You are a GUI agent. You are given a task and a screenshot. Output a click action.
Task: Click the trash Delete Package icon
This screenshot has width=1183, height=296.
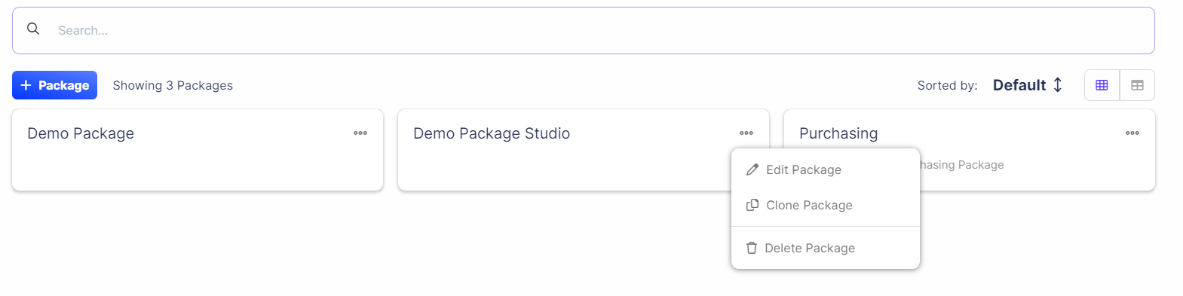751,248
